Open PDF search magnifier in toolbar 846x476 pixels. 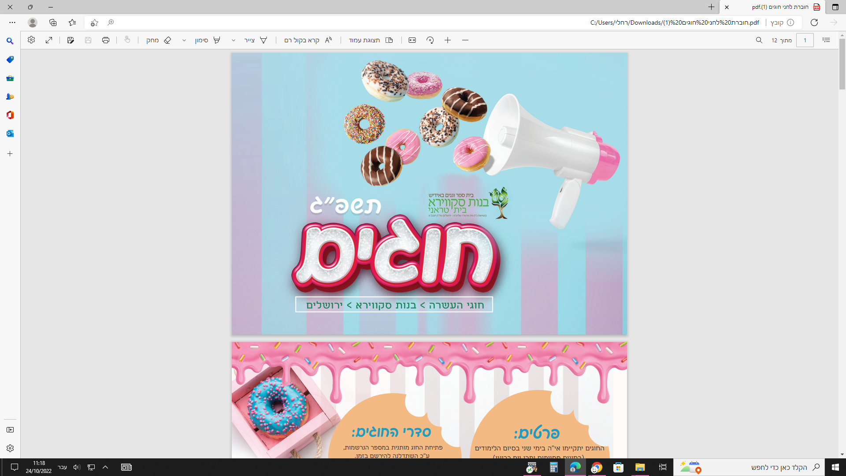click(x=759, y=40)
